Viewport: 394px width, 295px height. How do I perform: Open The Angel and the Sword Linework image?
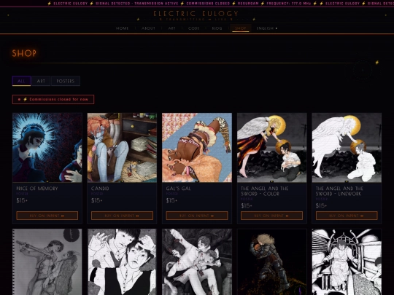click(347, 147)
